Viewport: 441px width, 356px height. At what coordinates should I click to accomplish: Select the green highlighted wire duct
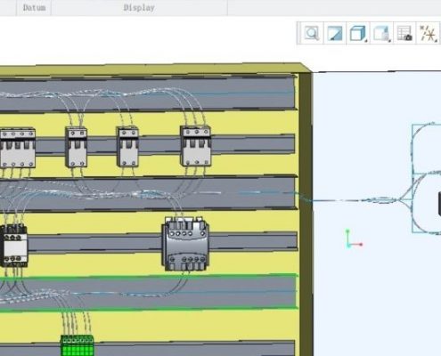pyautogui.click(x=149, y=293)
